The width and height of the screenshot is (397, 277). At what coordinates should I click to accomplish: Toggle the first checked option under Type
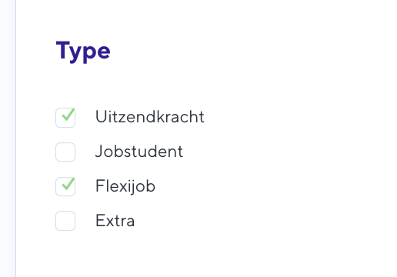(x=65, y=118)
